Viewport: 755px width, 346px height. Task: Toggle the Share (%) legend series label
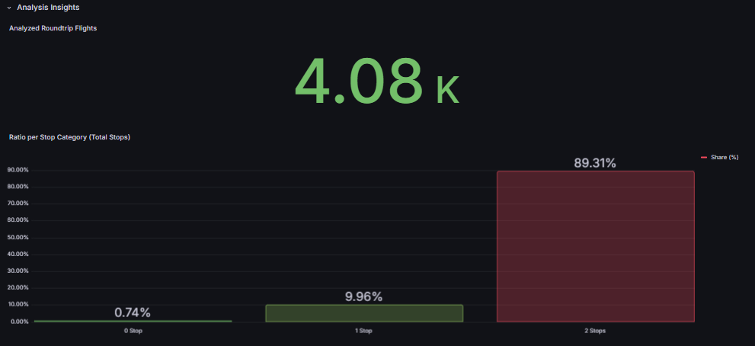point(724,157)
